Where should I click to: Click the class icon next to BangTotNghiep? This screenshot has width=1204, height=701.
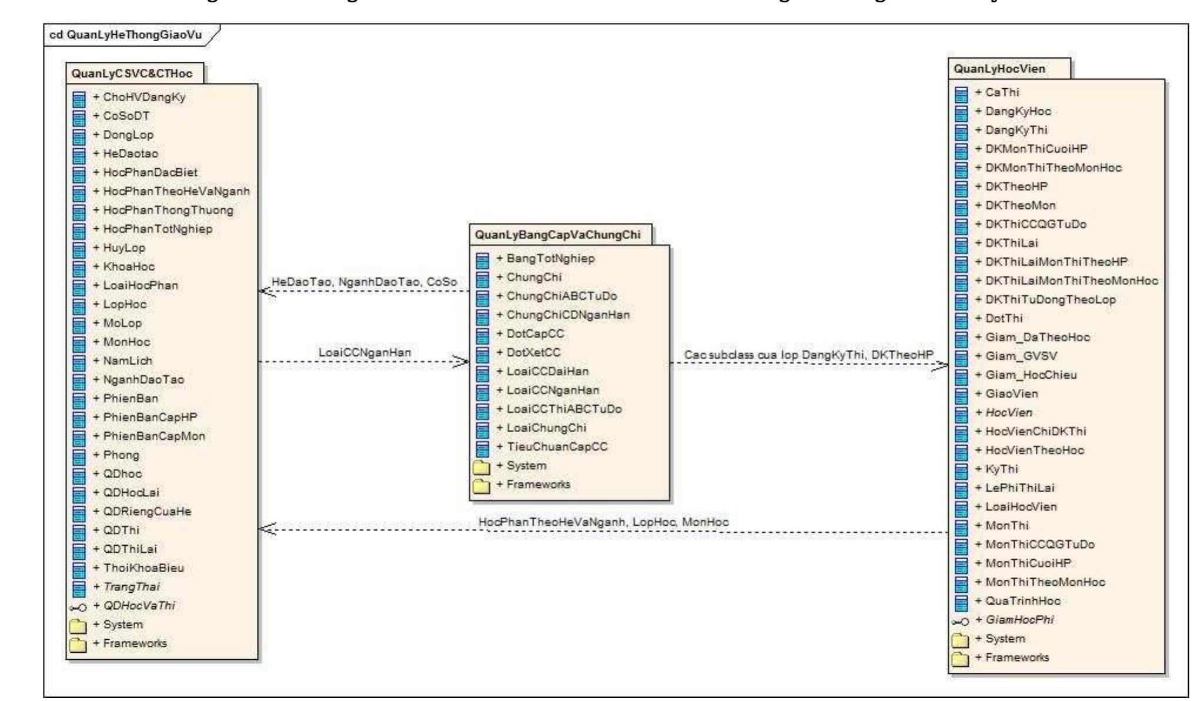click(482, 259)
